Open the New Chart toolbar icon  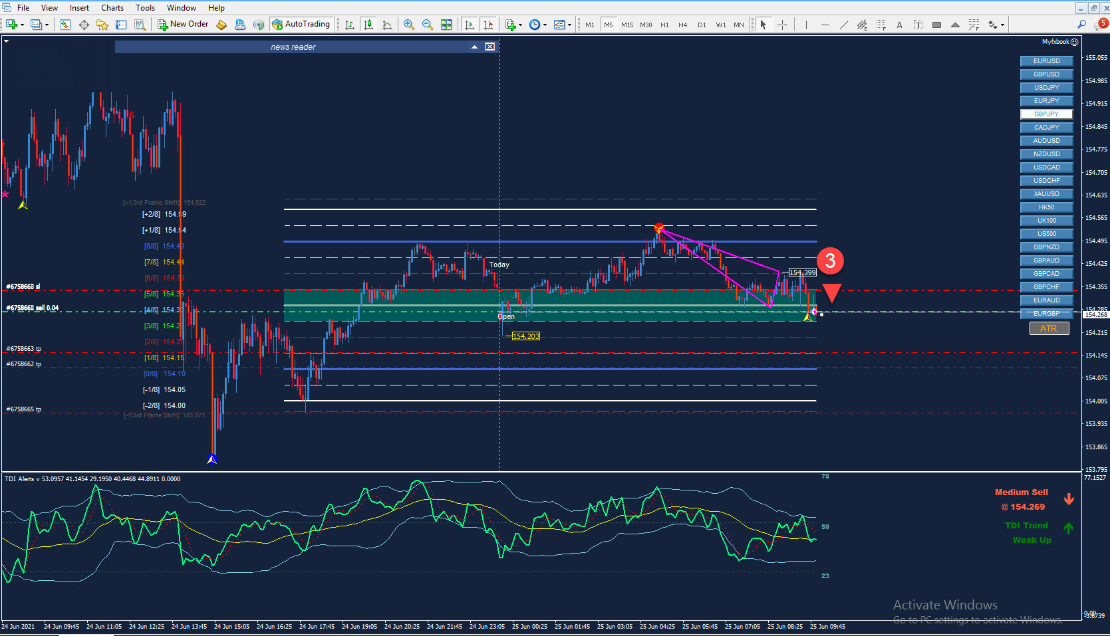pyautogui.click(x=11, y=25)
